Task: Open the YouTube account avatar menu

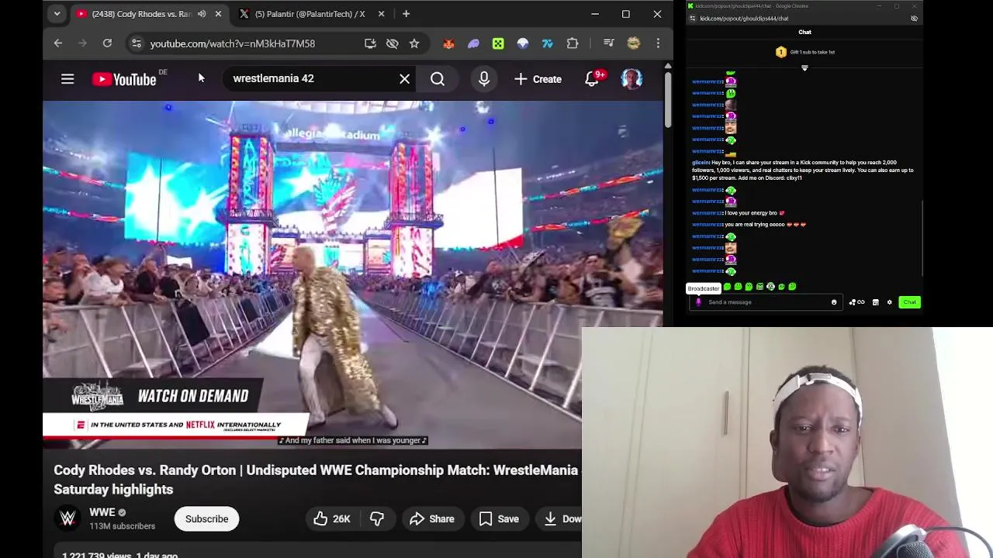Action: pos(631,79)
